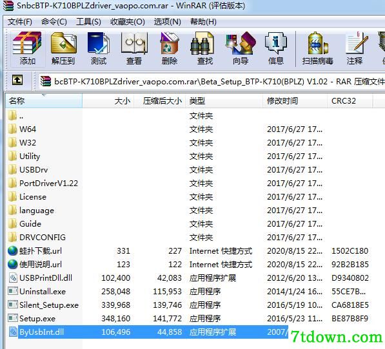
Task: Click the PortDriverV1.22 folder icon
Action: [12, 183]
